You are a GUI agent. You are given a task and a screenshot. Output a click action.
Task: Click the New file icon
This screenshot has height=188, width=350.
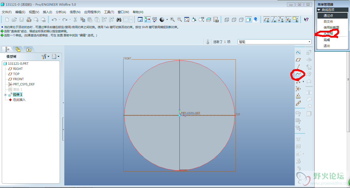pyautogui.click(x=7, y=20)
